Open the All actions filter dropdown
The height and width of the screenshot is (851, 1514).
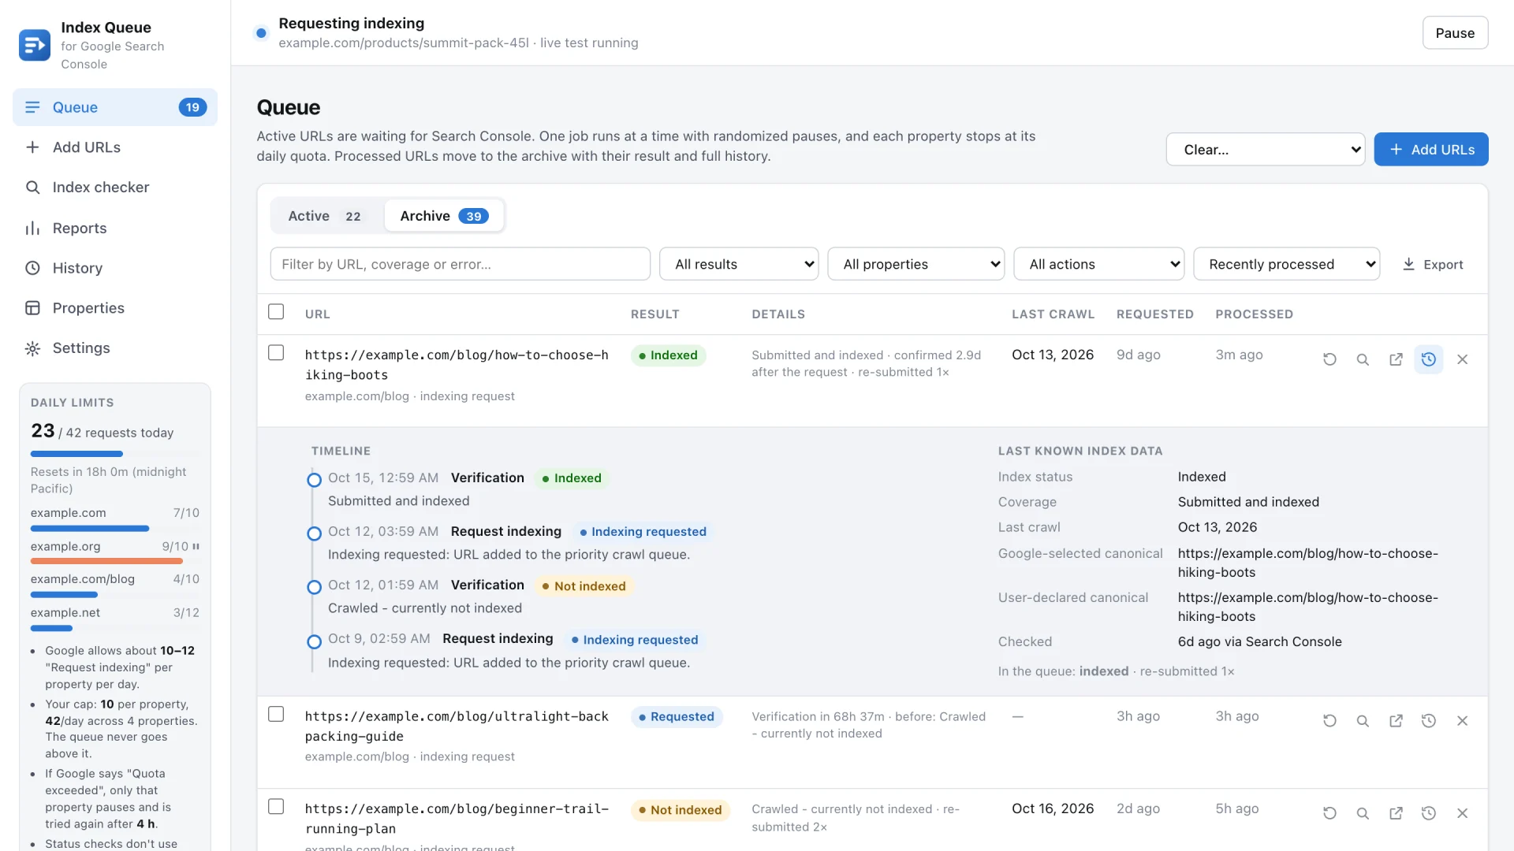tap(1098, 264)
